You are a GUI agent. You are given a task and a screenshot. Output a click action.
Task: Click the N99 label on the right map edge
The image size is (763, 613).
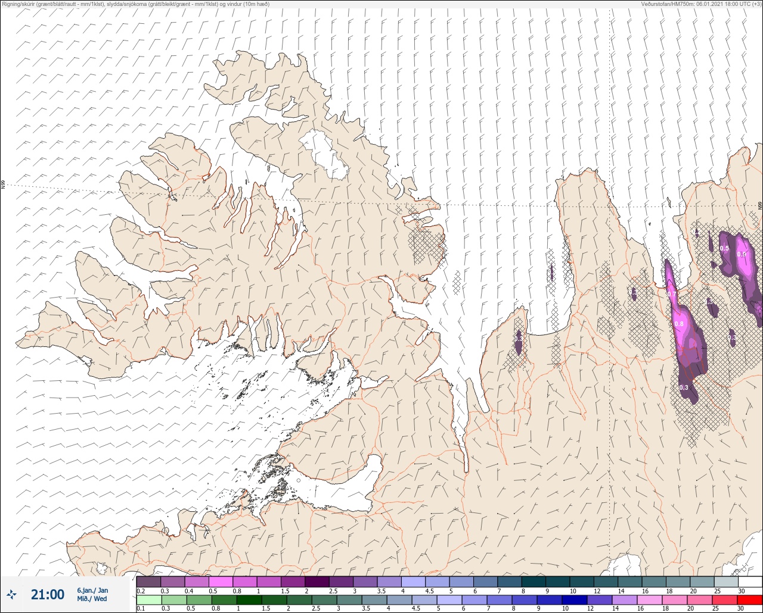pyautogui.click(x=760, y=205)
